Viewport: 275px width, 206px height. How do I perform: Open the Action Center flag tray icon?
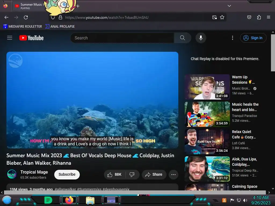click(232, 200)
